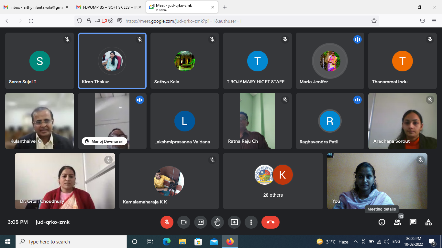This screenshot has width=442, height=248.
Task: Open the Firefox hamburger application menu
Action: click(434, 21)
